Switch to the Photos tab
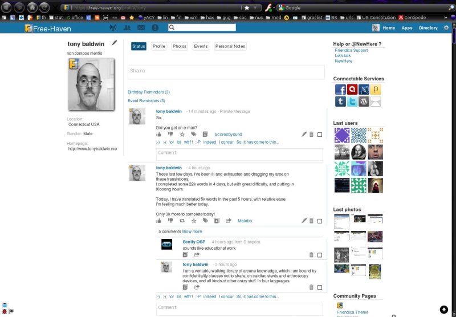 pyautogui.click(x=180, y=46)
